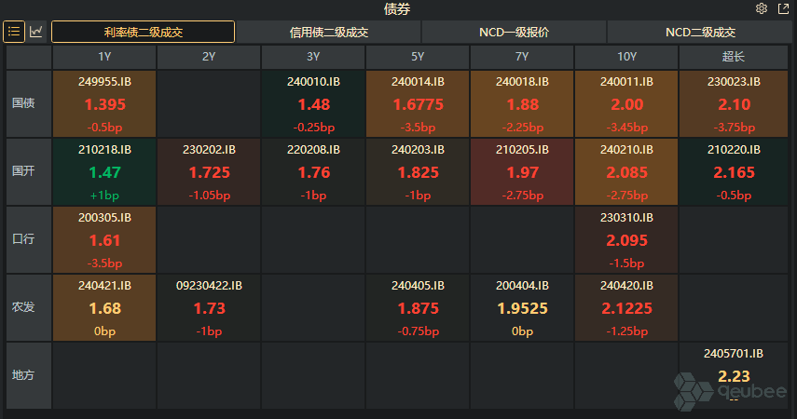797x419 pixels.
Task: Click the green yield value 1.47
Action: [x=104, y=172]
